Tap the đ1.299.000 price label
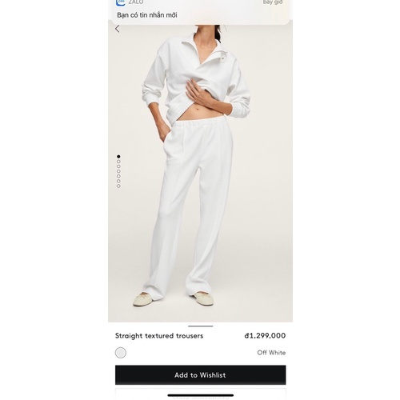This screenshot has height=400, width=400. (x=265, y=335)
